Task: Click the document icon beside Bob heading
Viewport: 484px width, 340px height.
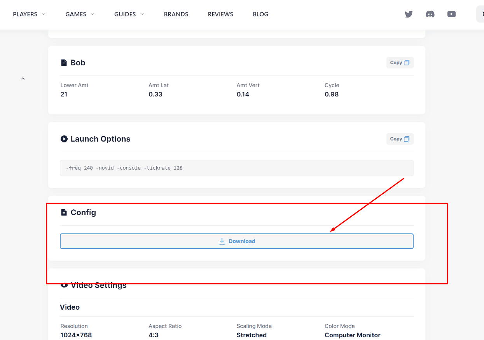Action: [64, 63]
